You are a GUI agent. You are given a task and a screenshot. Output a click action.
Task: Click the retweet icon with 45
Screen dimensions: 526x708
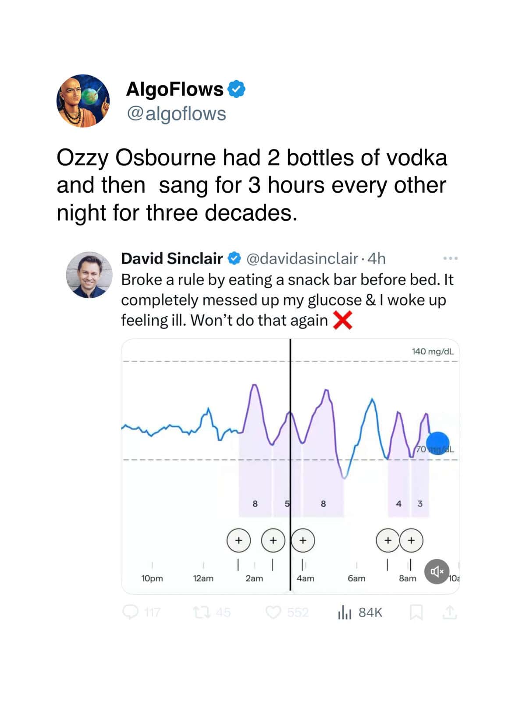pos(201,612)
